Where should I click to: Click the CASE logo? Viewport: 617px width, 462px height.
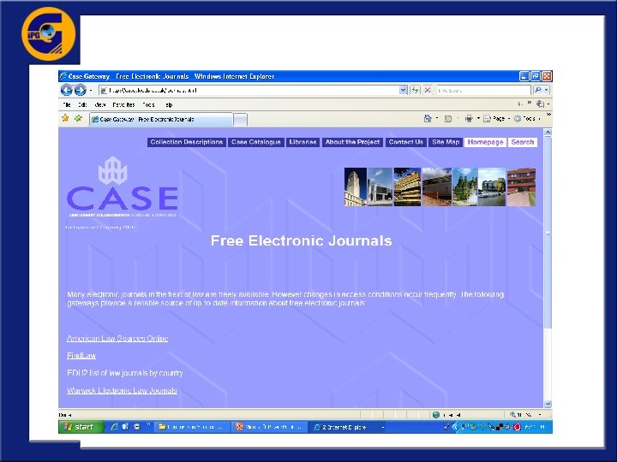click(123, 187)
